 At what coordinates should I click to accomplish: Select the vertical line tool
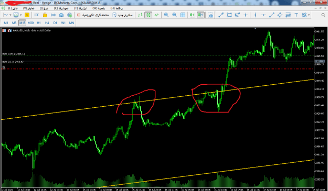tap(255, 15)
